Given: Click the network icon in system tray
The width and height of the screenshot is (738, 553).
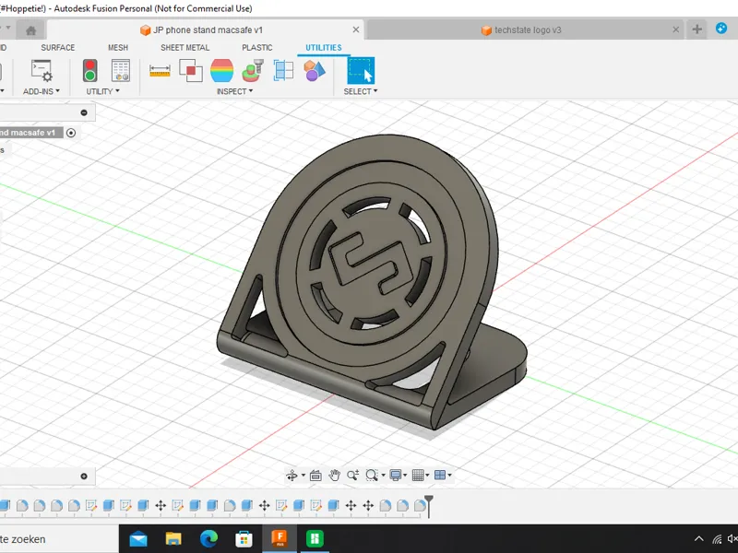Looking at the screenshot, I should [x=717, y=539].
